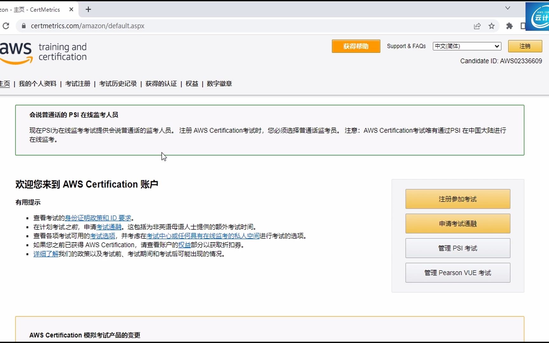
Task: Open the 身份证明政策和 ID 要求 link
Action: coord(98,218)
